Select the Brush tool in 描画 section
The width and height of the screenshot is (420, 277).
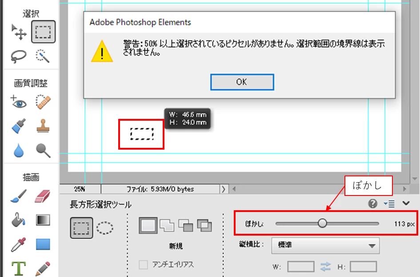(x=19, y=196)
